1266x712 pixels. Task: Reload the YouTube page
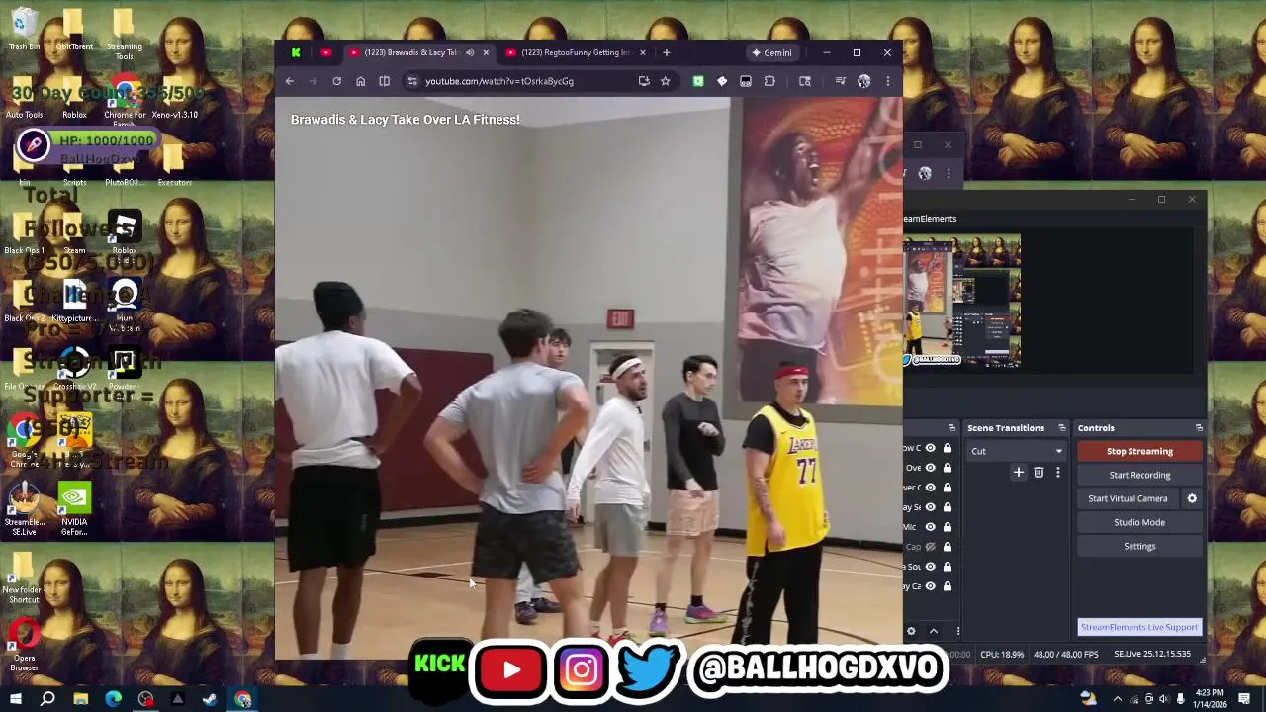[x=336, y=81]
